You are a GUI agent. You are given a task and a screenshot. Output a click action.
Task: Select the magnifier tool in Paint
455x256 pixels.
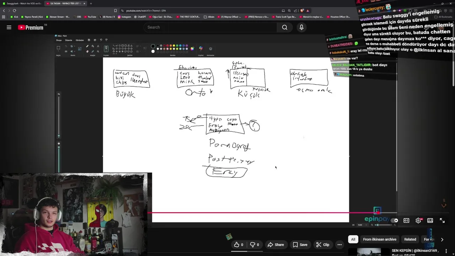tap(98, 51)
